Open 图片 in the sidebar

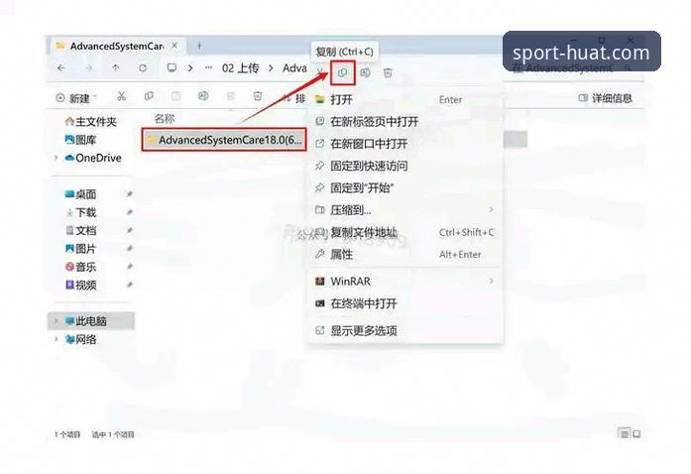point(81,248)
